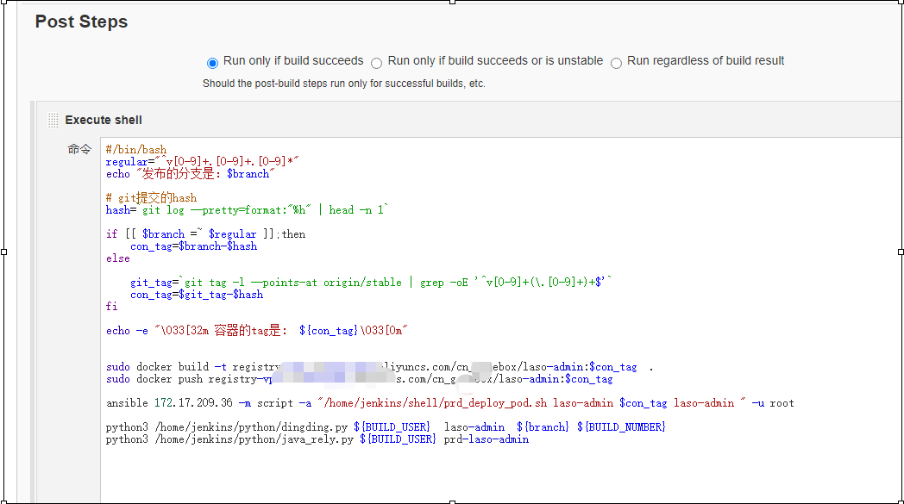Click the python3 dingding.py command line
The height and width of the screenshot is (504, 904).
coord(386,427)
